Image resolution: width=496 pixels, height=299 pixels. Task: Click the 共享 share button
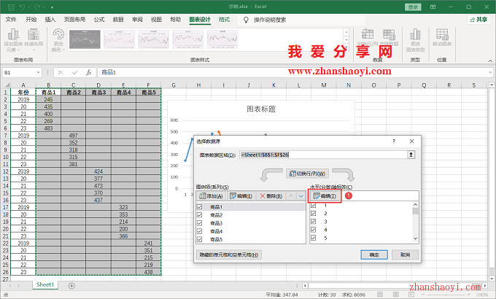pyautogui.click(x=478, y=20)
